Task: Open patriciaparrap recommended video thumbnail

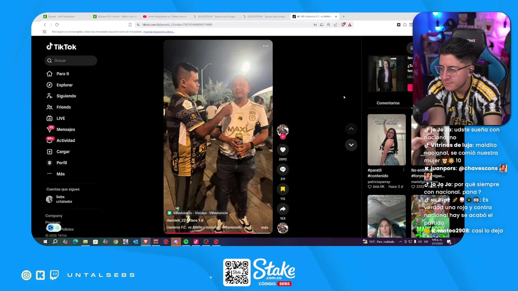Action: (386, 140)
